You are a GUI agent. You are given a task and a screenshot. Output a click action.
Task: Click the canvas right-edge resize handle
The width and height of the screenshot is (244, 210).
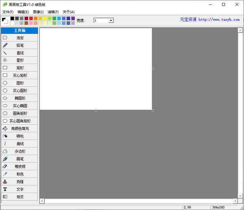[x=153, y=69]
